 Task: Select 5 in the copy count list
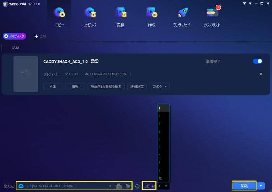point(164,139)
